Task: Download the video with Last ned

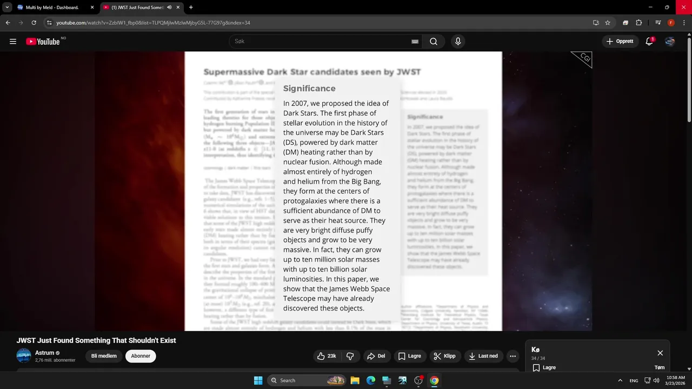Action: 484,356
